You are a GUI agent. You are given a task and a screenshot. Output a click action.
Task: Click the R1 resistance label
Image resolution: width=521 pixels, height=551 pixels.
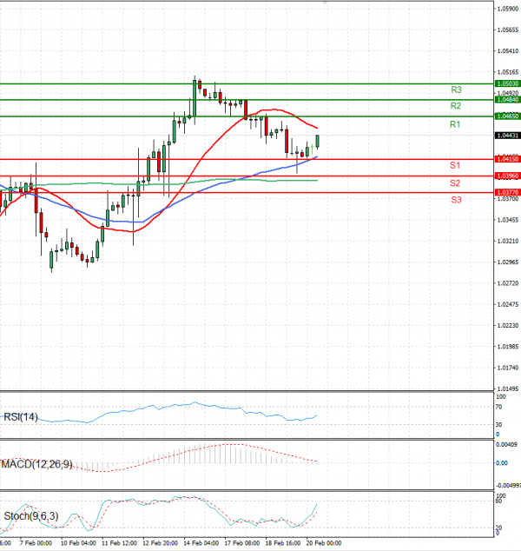(454, 125)
